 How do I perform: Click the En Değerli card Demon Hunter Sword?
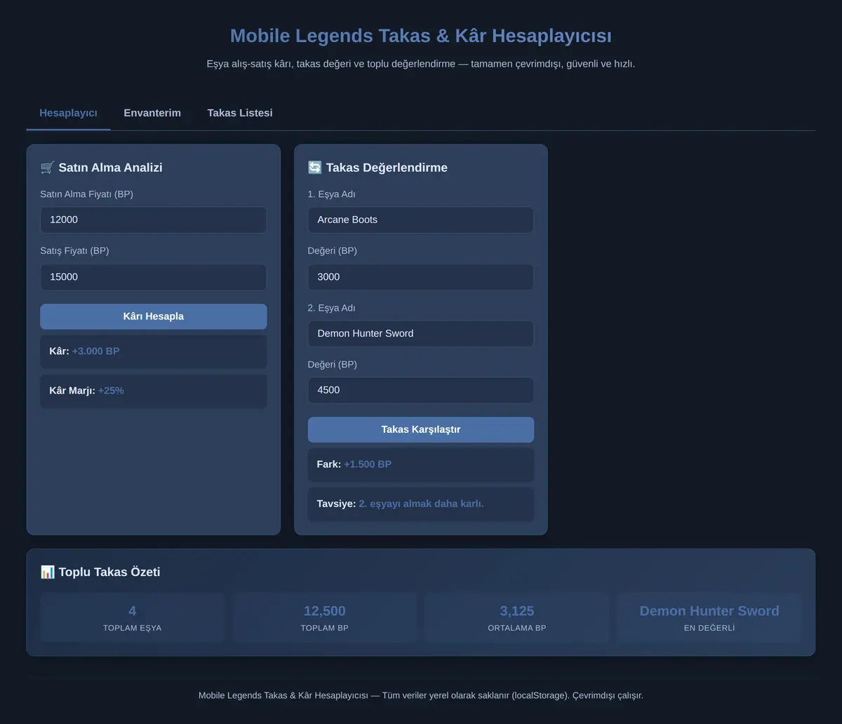coord(709,617)
